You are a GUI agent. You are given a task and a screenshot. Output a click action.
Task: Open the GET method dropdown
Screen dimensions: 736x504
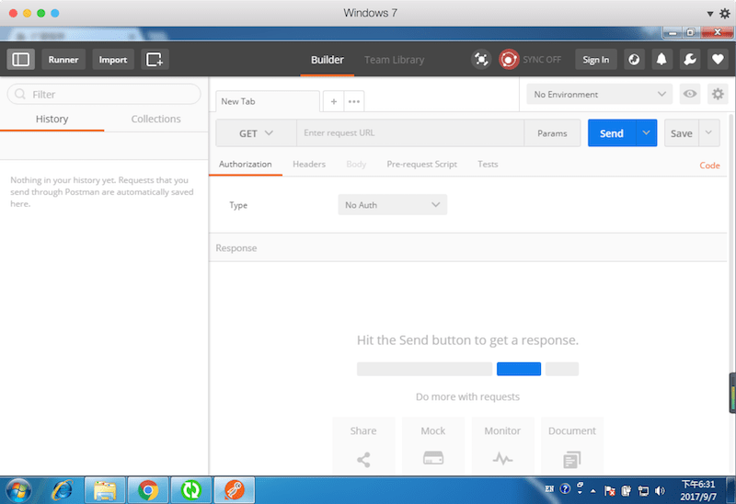coord(256,133)
